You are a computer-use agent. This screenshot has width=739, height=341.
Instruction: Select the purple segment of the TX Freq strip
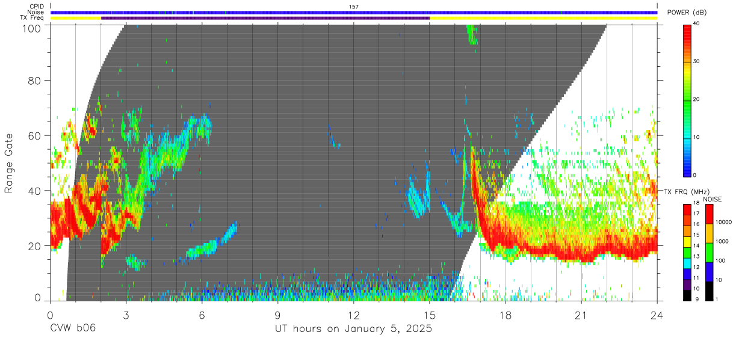(x=265, y=18)
